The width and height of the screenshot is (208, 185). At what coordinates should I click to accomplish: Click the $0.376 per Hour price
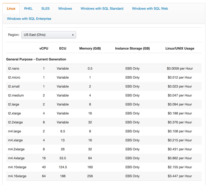coord(180,122)
